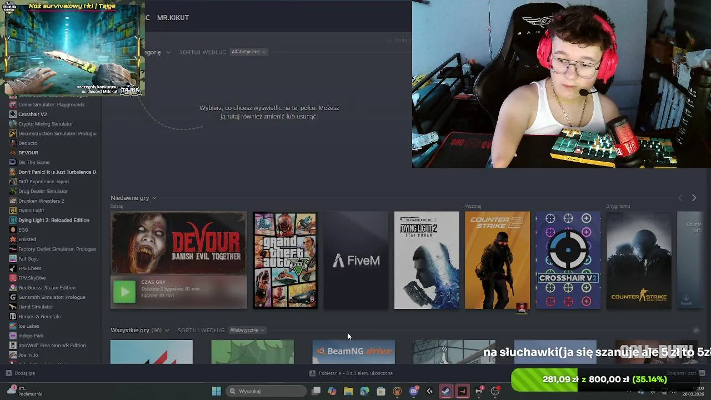The image size is (711, 400).
Task: Click the Windows Wyszukaj search field
Action: (x=267, y=391)
